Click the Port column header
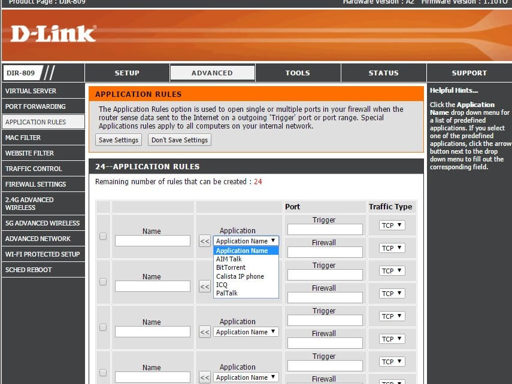Image resolution: width=512 pixels, height=384 pixels. click(293, 207)
